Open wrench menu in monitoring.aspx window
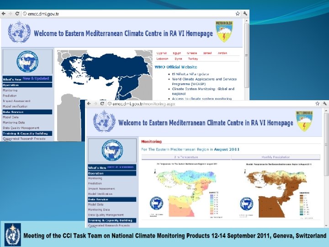This screenshot has height=247, width=329. point(325,103)
